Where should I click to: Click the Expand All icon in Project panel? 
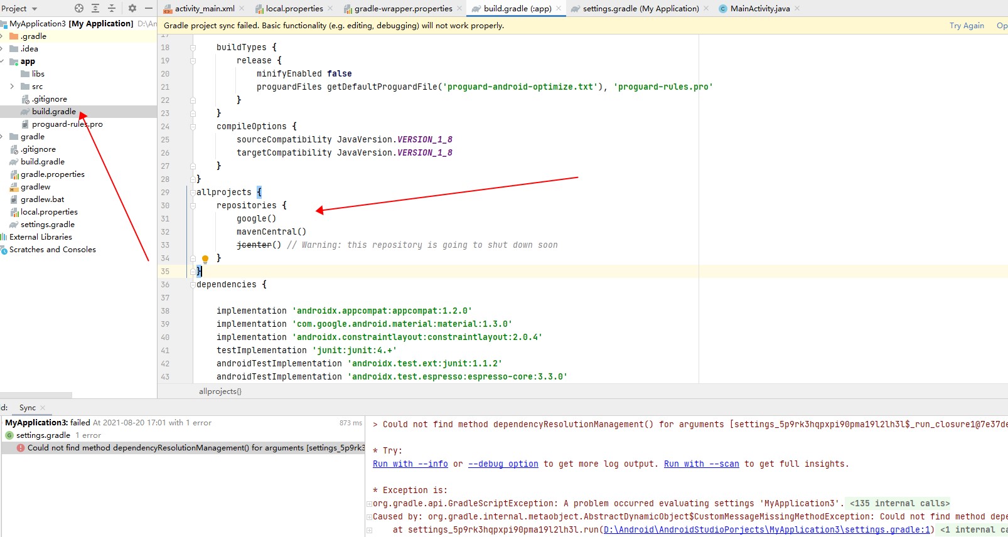click(x=95, y=8)
